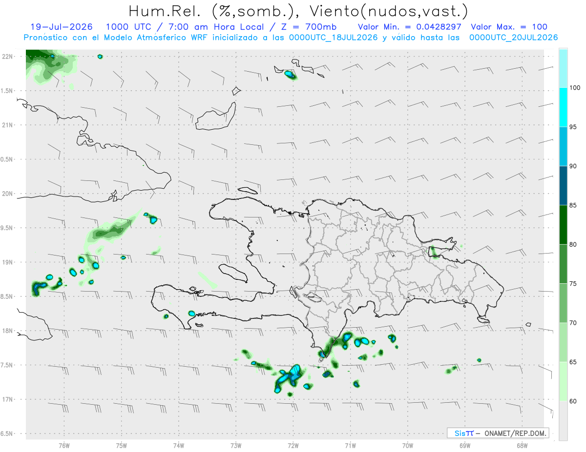Click the 'Valor Max. = 100' text
Image resolution: width=586 pixels, height=452 pixels.
coord(509,27)
